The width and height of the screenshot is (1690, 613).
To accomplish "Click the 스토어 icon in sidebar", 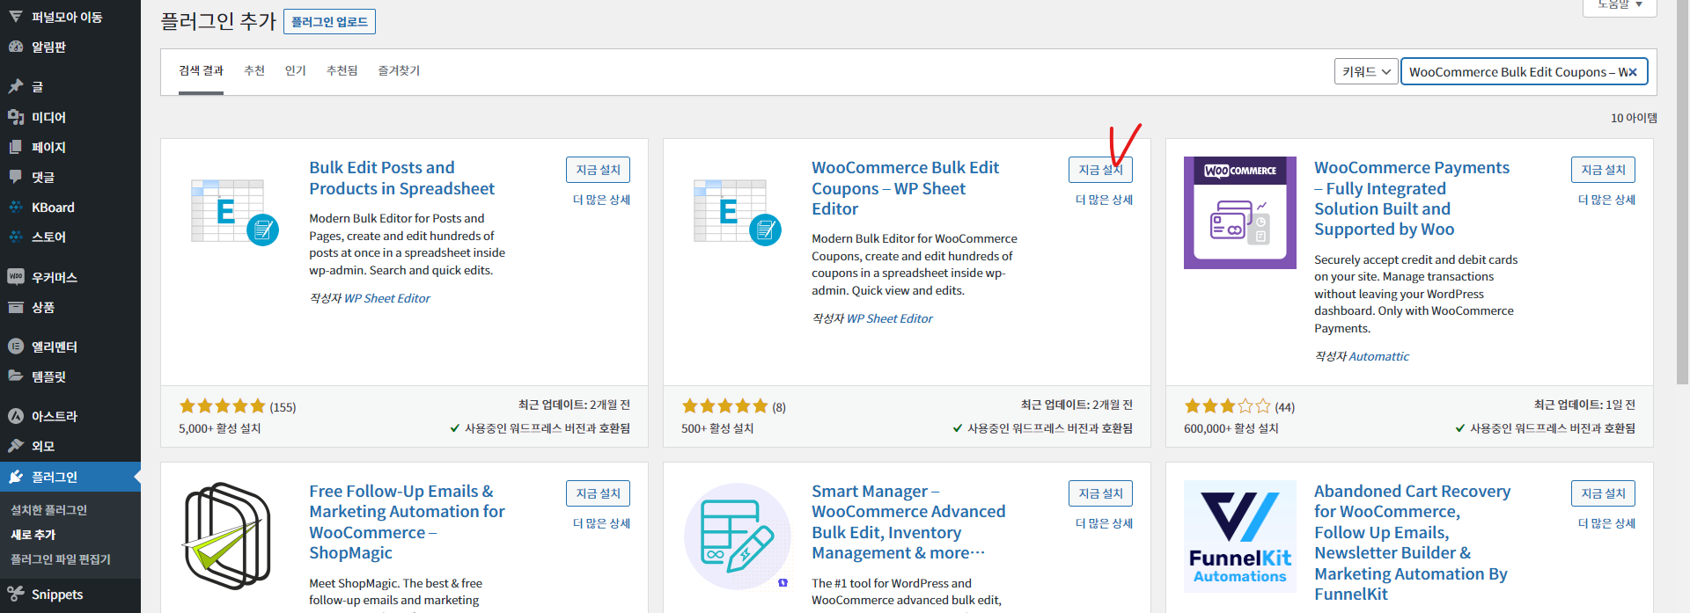I will click(x=16, y=237).
